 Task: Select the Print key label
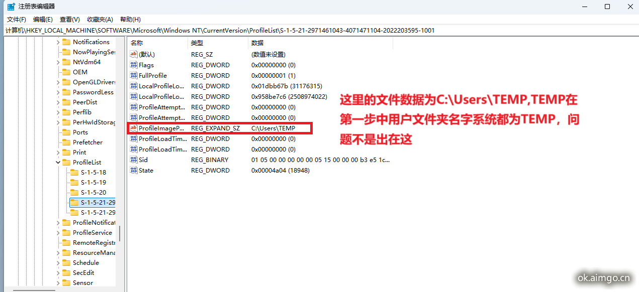[79, 153]
